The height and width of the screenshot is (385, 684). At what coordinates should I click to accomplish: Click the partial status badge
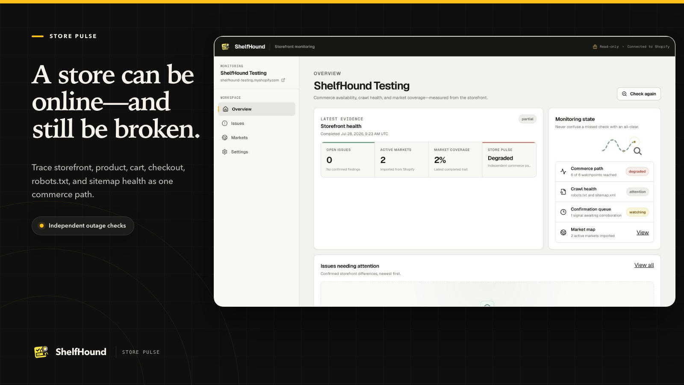point(528,119)
